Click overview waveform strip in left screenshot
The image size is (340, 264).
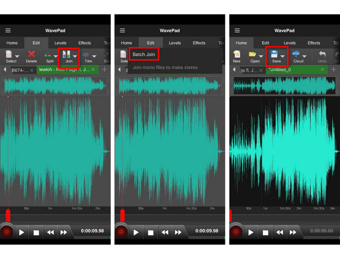pyautogui.click(x=55, y=86)
